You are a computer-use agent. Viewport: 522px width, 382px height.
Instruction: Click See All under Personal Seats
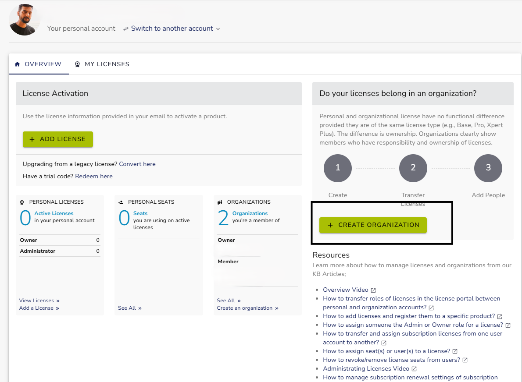point(130,308)
